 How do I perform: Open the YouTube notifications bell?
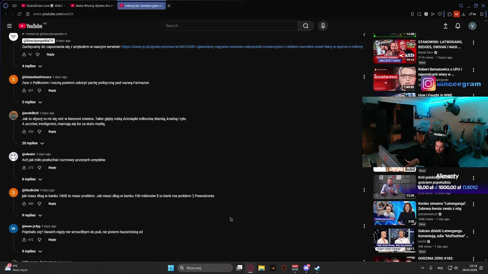[458, 26]
